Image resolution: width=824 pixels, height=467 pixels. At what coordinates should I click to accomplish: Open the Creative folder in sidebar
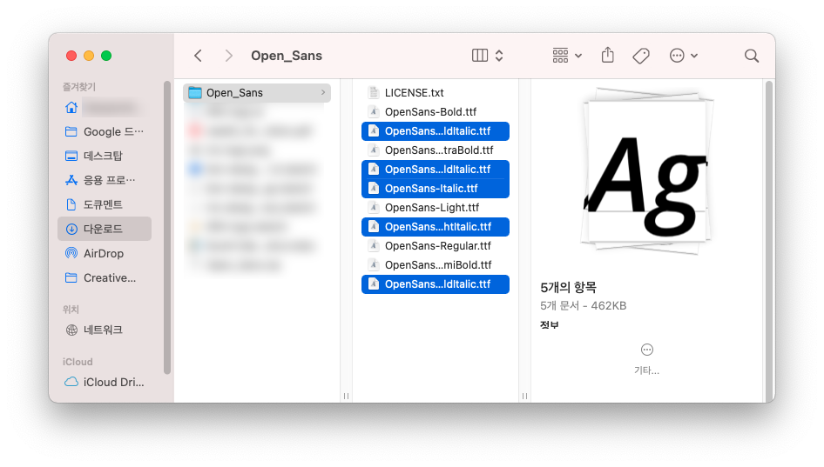[105, 277]
